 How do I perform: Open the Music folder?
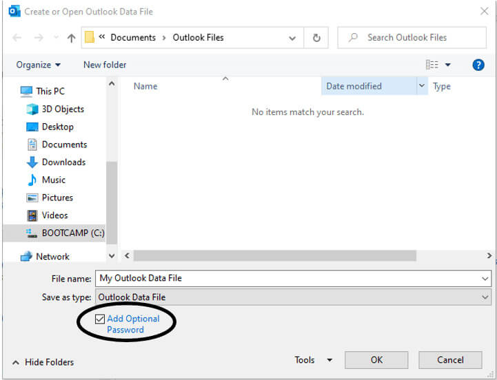[x=54, y=180]
